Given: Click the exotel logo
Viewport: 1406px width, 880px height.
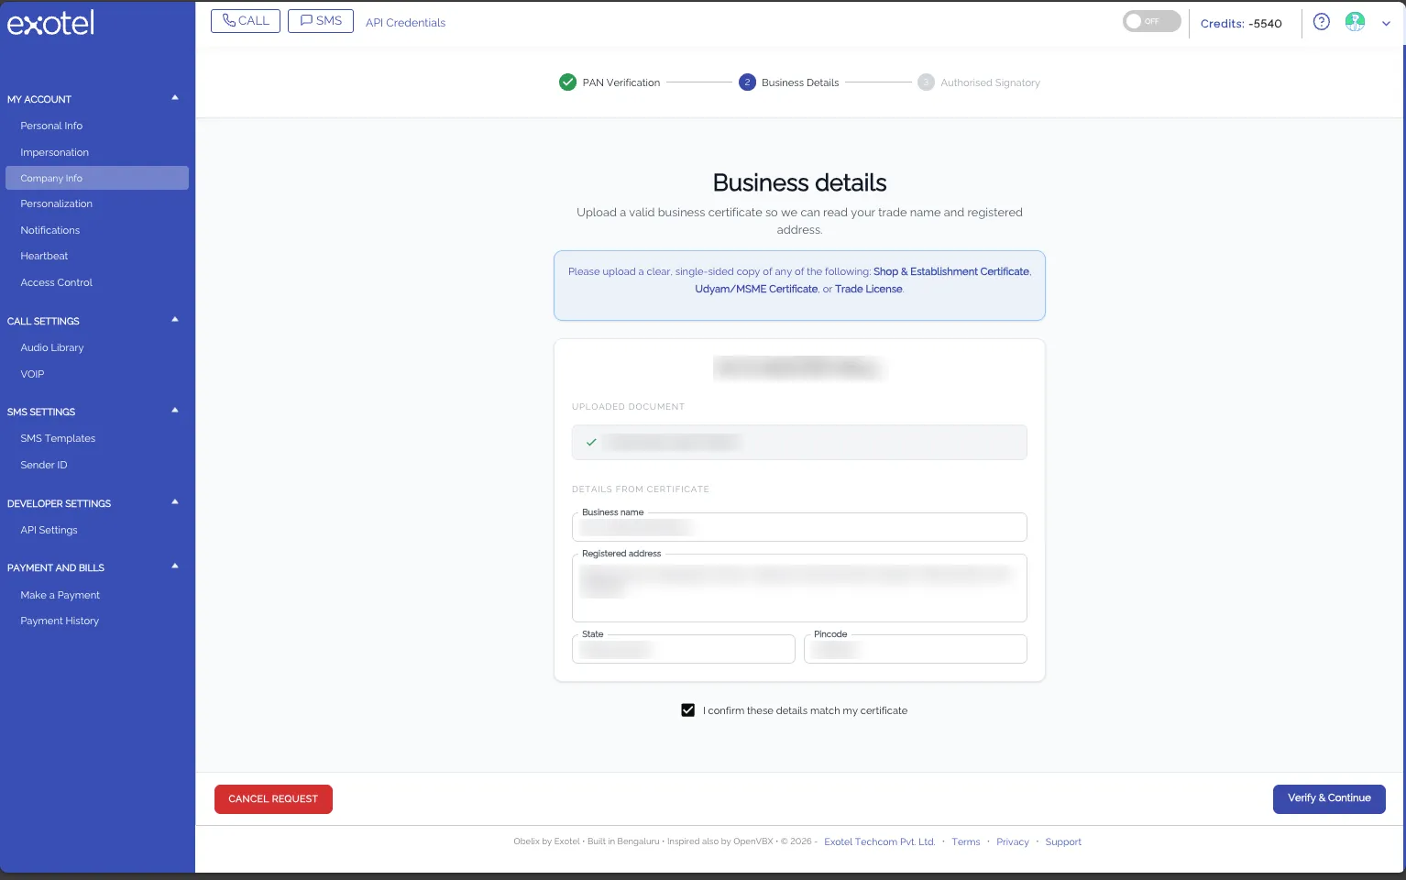Looking at the screenshot, I should (50, 23).
